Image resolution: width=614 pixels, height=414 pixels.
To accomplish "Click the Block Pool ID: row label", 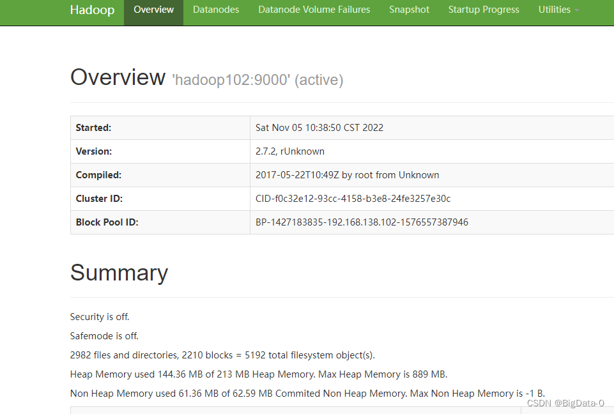I will pos(107,222).
